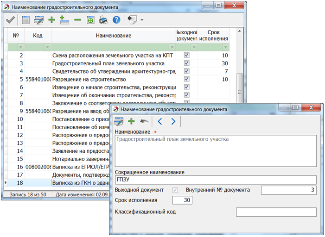Viewport: 325px width, 237px height.
Task: Click the Срок исполнения column header
Action: tap(214, 36)
